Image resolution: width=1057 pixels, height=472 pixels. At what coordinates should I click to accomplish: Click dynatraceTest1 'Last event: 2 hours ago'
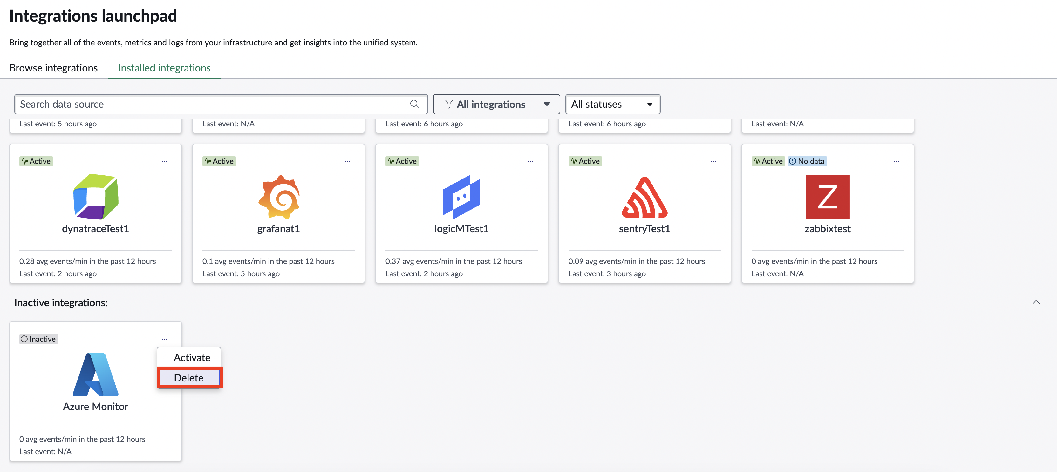coord(58,273)
